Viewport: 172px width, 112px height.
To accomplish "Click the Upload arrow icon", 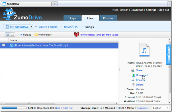I will tap(21, 34).
